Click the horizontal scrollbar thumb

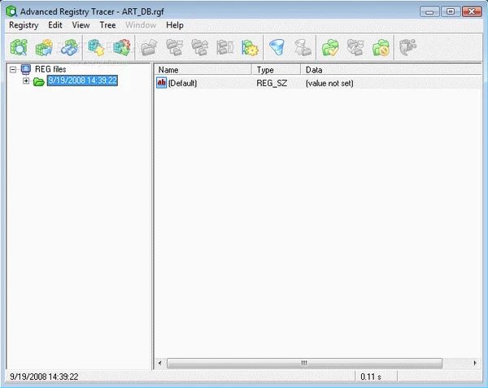click(304, 363)
